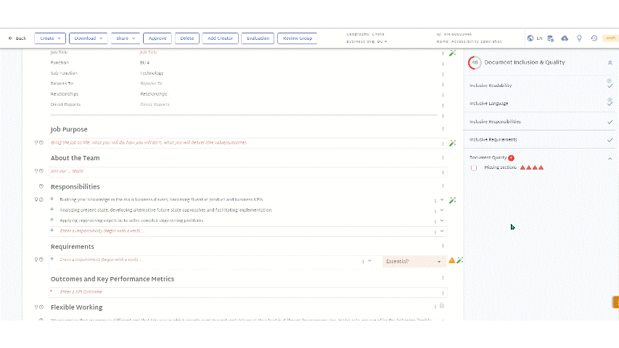The height and width of the screenshot is (348, 619).
Task: Open kebab menu of Outcomes and Key Performance Metrics
Action: (x=443, y=278)
